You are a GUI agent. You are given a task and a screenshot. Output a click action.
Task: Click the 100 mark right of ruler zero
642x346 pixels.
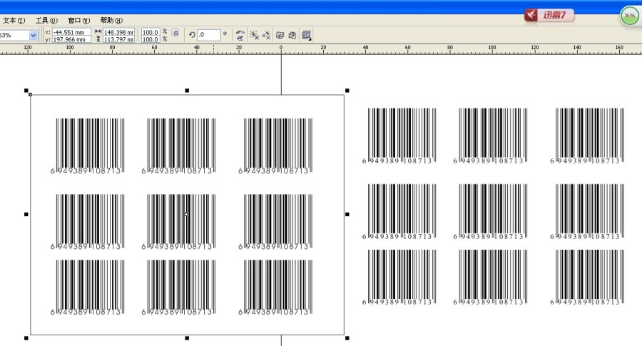click(492, 48)
